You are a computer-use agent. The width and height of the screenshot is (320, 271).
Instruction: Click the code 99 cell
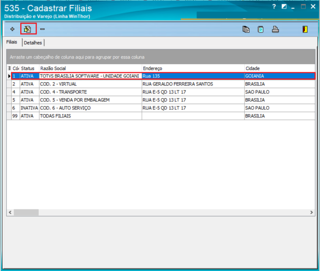15,116
